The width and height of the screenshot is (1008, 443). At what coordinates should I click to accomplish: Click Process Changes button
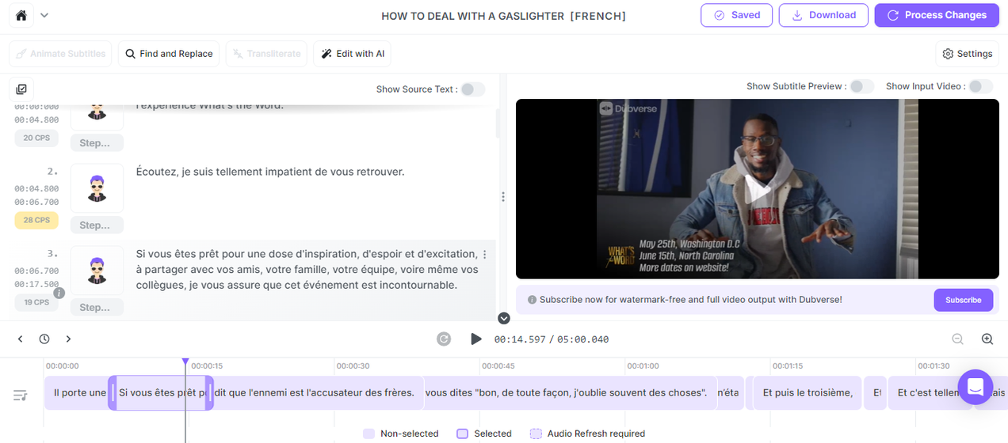coord(937,15)
